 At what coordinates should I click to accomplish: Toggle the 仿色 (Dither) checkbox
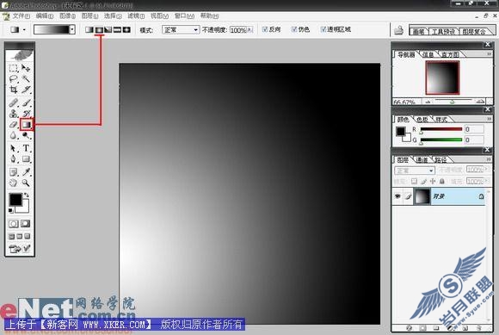tap(294, 29)
